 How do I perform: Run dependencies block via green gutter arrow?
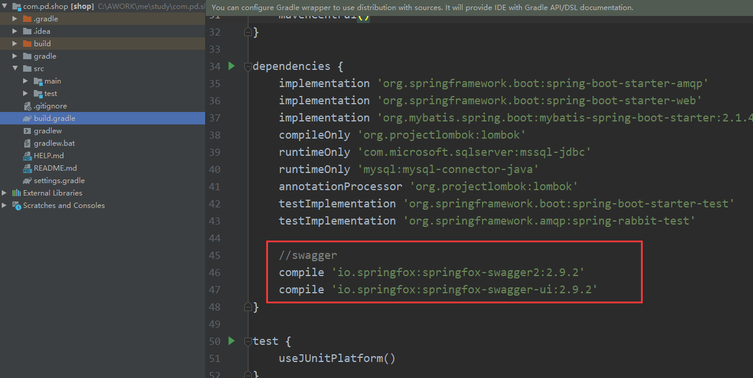(231, 66)
